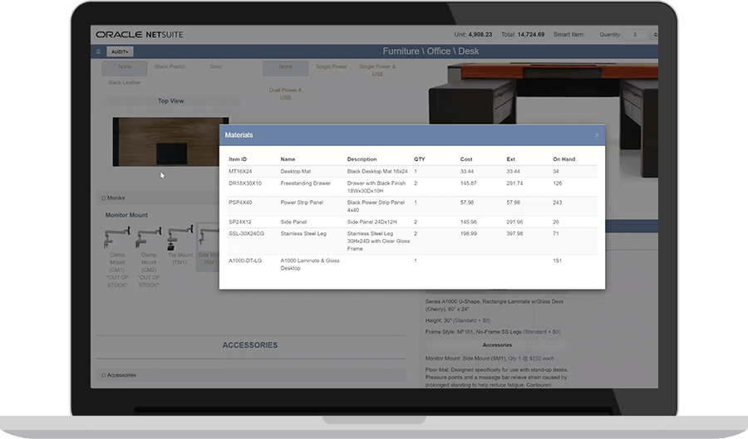Click the Freestanding Drawer name cell
Viewport: 748px width, 439px height.
(305, 183)
